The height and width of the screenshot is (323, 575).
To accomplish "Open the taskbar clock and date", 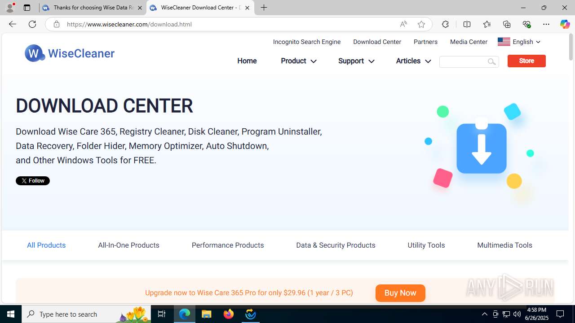I will [537, 314].
